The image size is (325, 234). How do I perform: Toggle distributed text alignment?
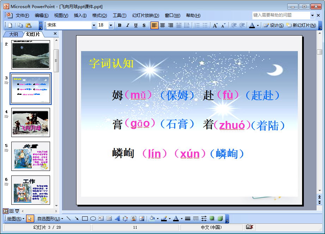(179, 25)
